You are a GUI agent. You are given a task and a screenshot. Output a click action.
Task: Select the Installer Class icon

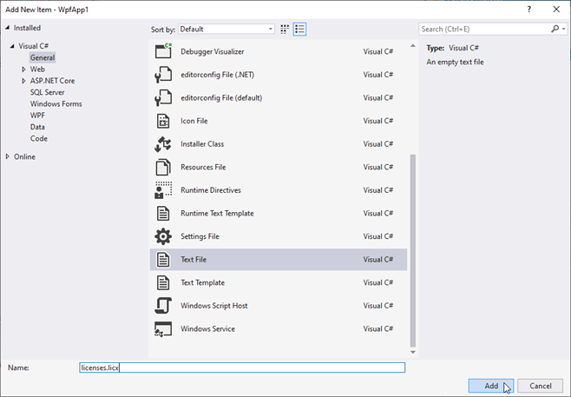click(x=163, y=144)
